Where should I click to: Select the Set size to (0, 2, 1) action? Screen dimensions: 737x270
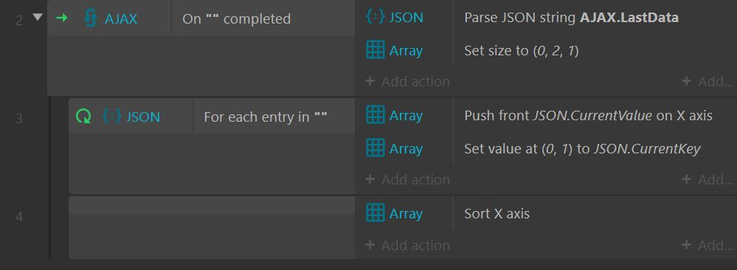click(522, 50)
